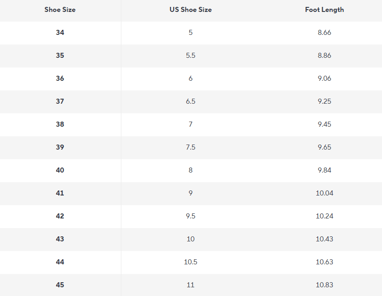This screenshot has width=382, height=296.
Task: Click foot length 10.43 value
Action: (x=324, y=239)
